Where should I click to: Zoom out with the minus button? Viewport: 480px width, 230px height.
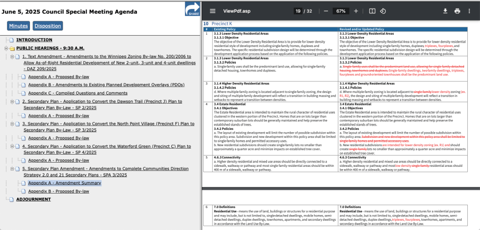click(x=326, y=11)
